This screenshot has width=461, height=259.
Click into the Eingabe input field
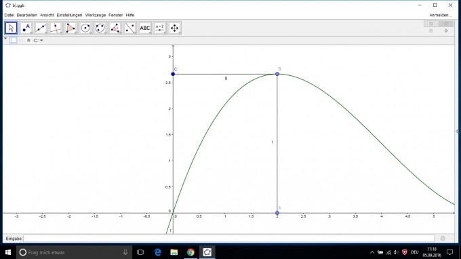tap(228, 239)
